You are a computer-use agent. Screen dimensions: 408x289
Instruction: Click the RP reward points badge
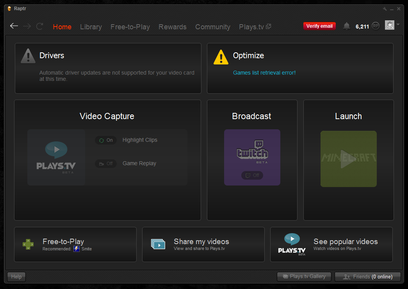tap(376, 26)
